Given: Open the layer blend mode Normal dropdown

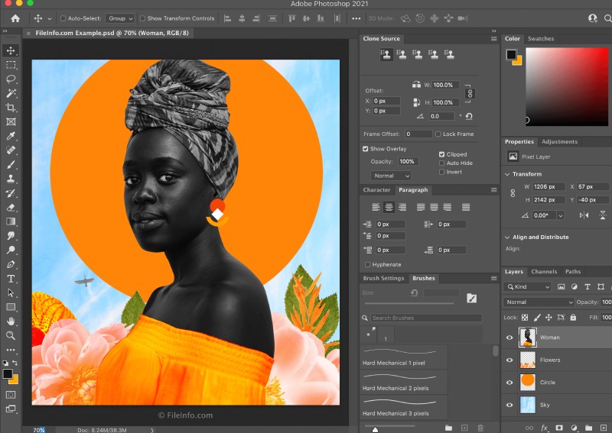Looking at the screenshot, I should coord(539,302).
